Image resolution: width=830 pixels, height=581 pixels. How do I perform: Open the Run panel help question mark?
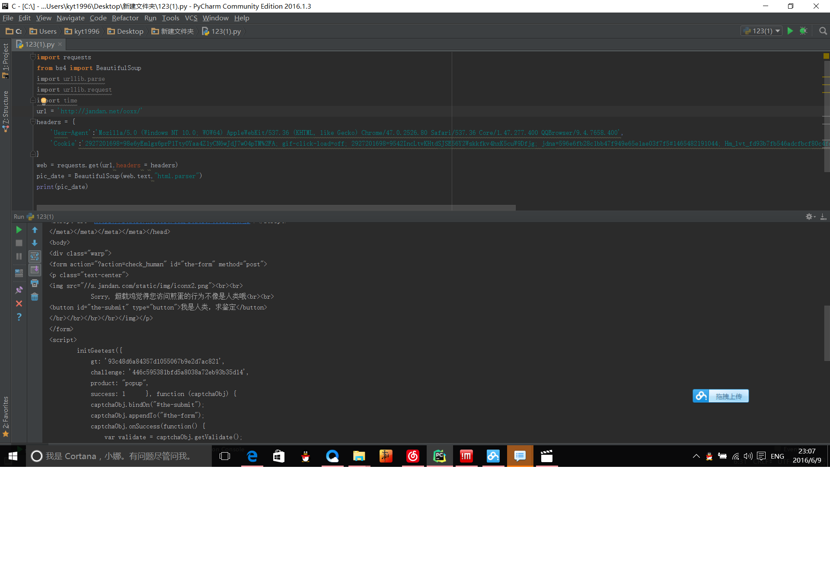coord(19,317)
